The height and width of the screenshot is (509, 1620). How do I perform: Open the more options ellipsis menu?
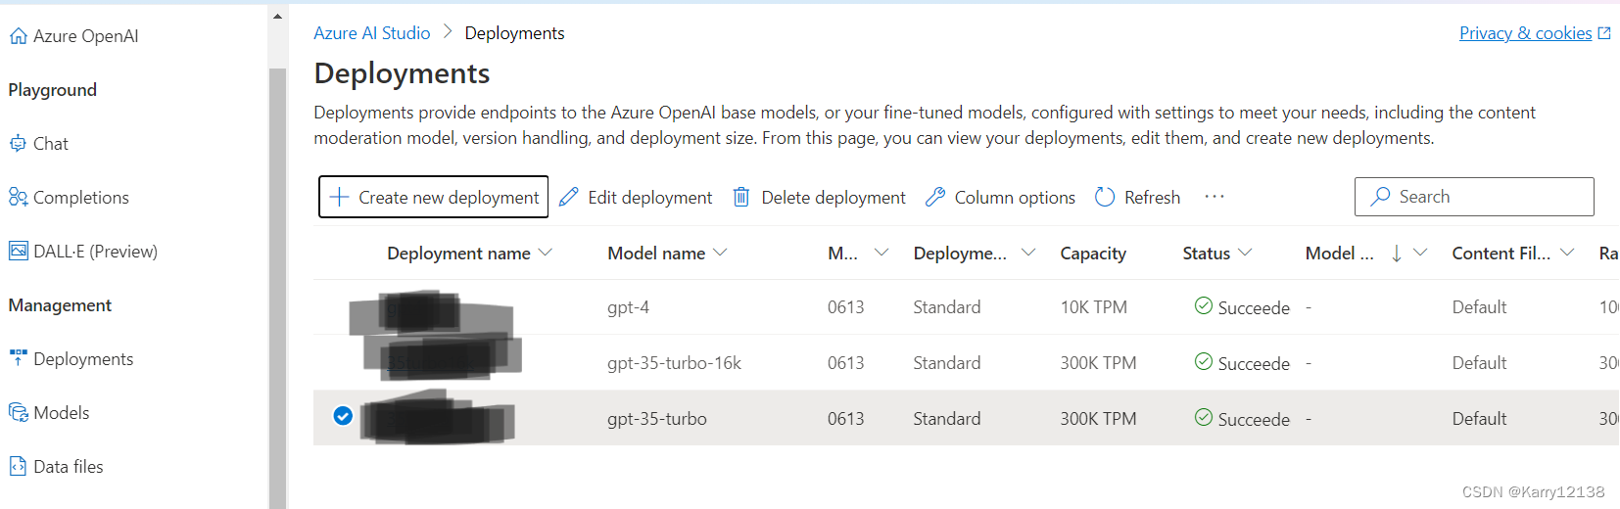1215,197
